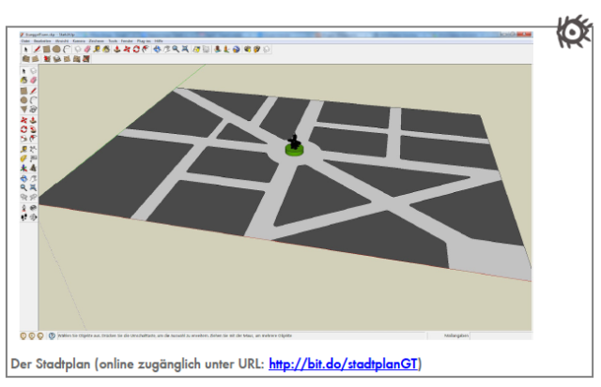This screenshot has width=601, height=387.
Task: Choose the Rectangle tool in horizontal toolbar
Action: click(46, 49)
